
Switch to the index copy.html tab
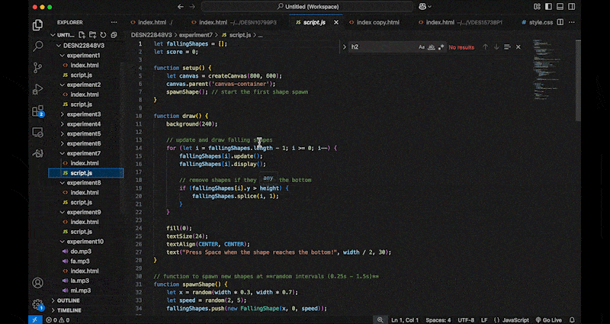click(x=377, y=22)
